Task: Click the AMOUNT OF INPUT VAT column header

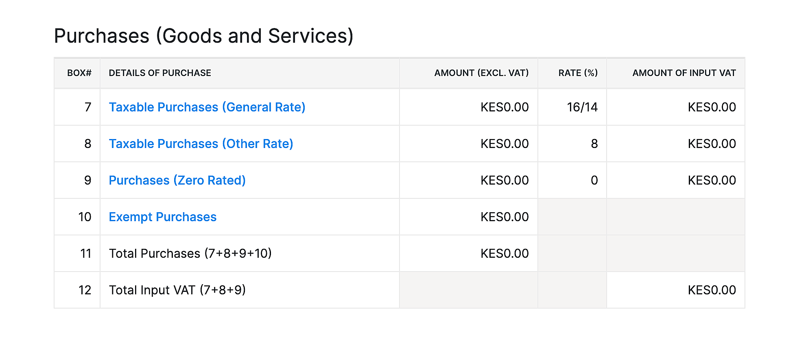Action: [x=684, y=73]
